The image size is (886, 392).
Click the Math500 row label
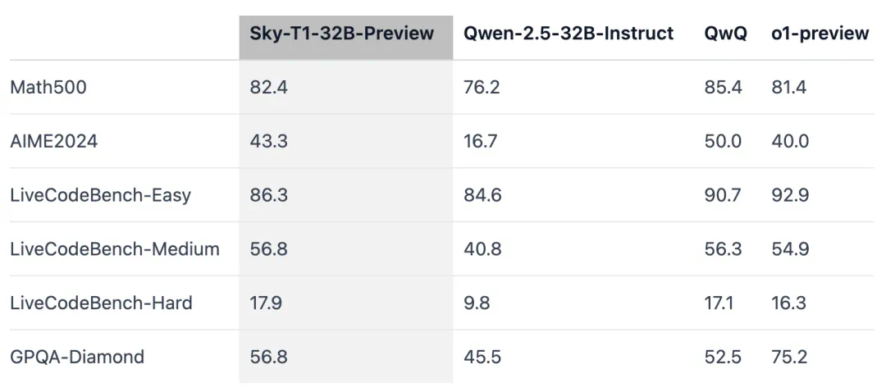48,88
